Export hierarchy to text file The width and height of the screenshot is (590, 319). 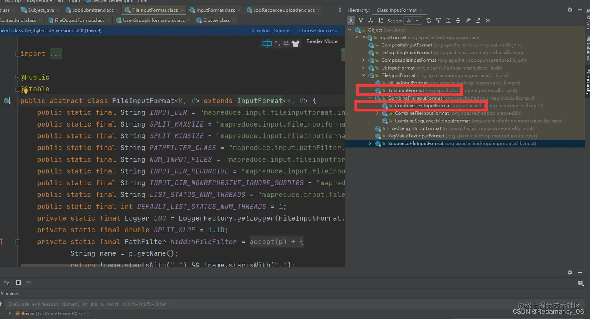coord(478,20)
